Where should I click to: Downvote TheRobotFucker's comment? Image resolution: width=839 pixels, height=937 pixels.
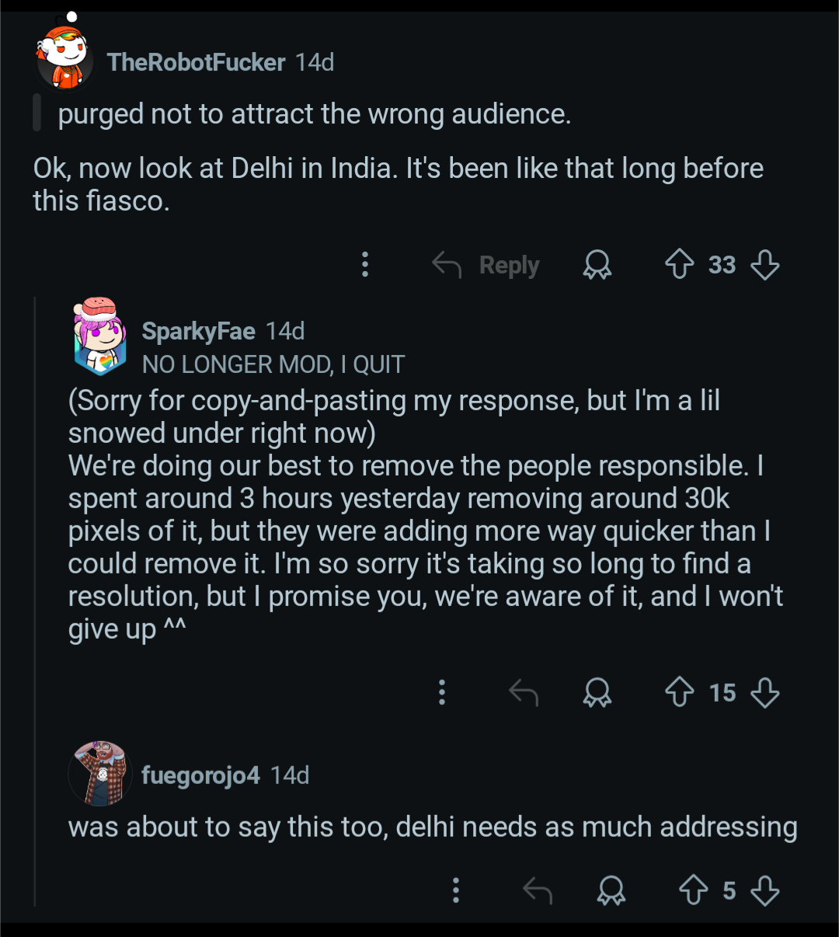click(765, 265)
